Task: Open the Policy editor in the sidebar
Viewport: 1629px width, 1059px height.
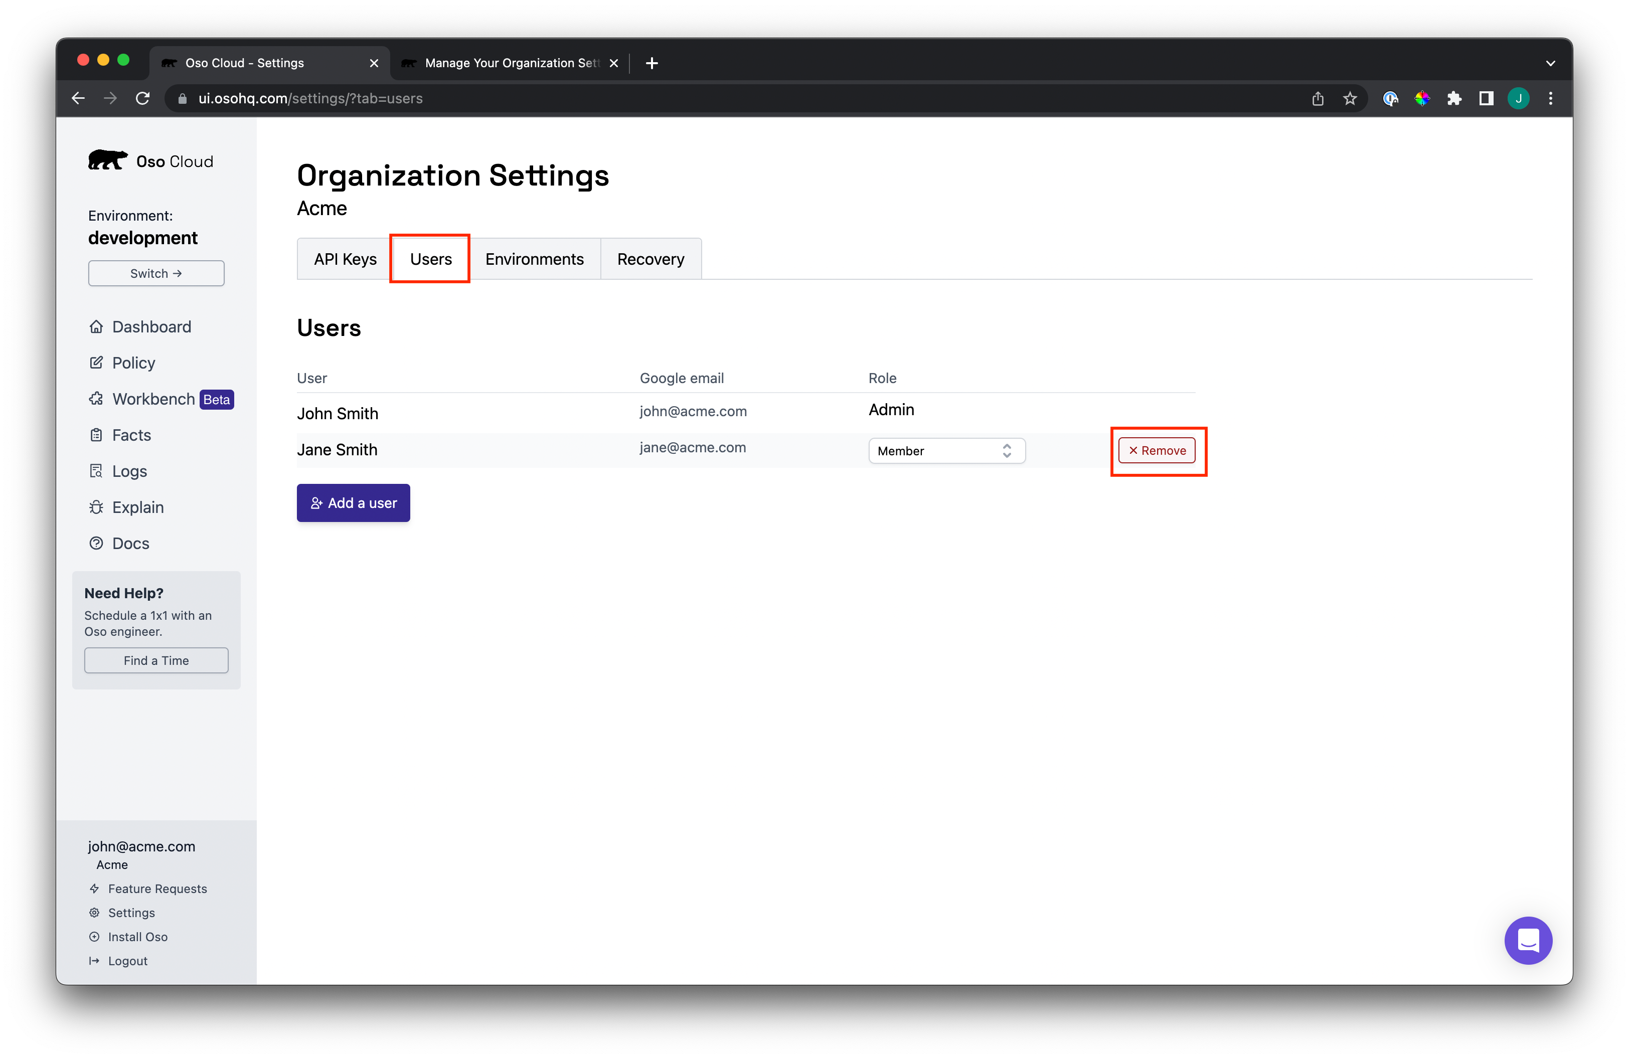Action: (133, 363)
